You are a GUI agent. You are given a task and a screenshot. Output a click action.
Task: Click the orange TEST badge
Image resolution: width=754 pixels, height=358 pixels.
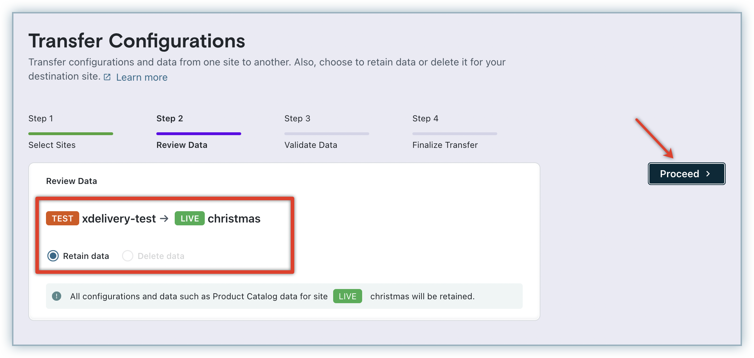click(x=62, y=219)
